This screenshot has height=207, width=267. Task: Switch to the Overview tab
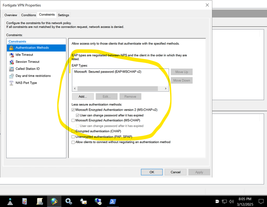[x=11, y=15]
